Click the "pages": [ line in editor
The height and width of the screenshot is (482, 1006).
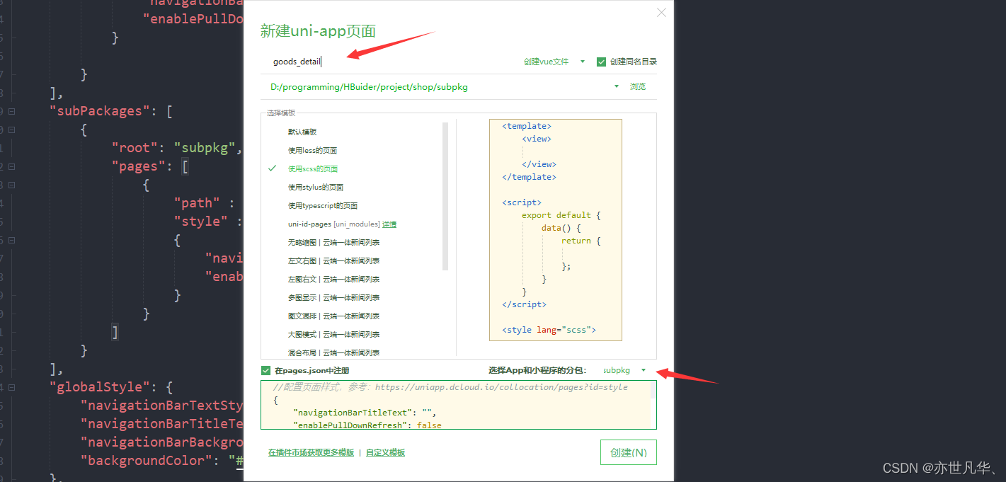click(150, 166)
